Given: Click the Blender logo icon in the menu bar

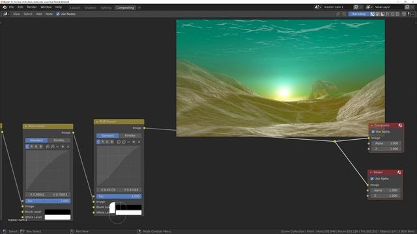Looking at the screenshot, I should (5, 7).
